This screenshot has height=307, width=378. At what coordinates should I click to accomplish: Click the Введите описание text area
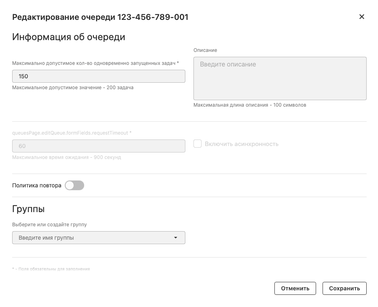pos(279,77)
